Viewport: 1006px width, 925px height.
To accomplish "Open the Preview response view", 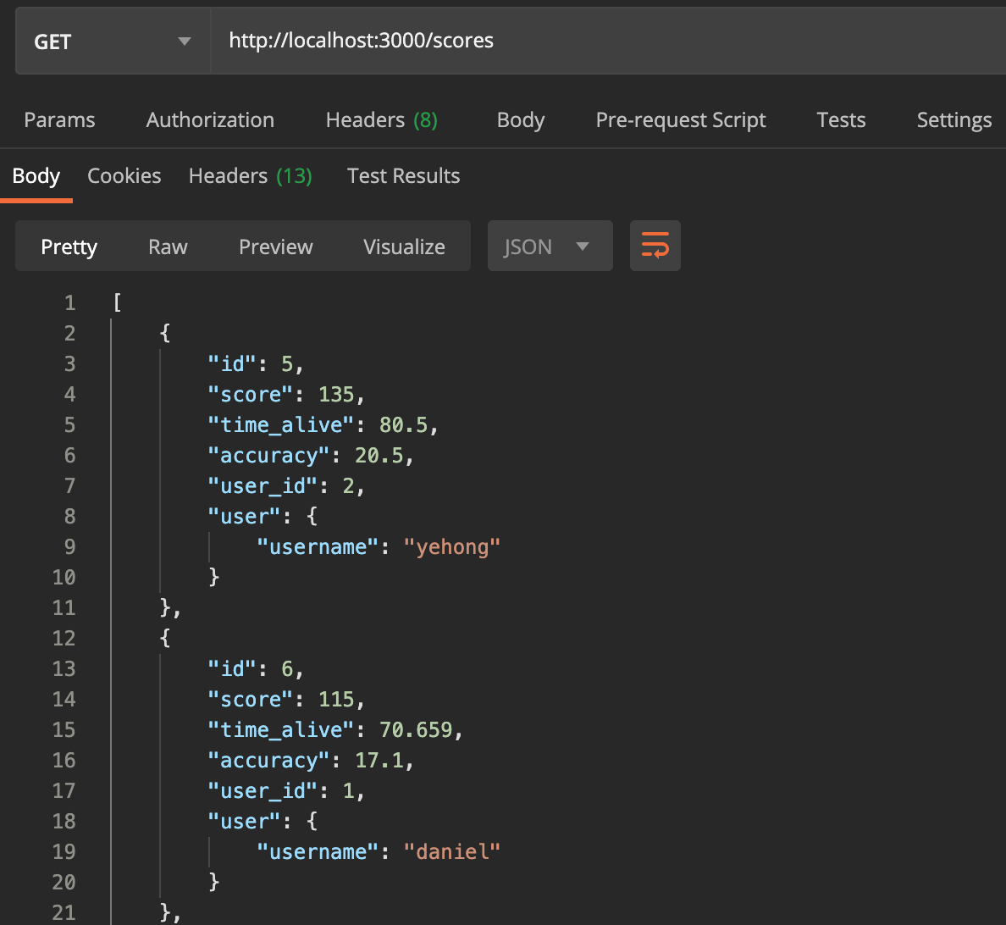I will [275, 246].
